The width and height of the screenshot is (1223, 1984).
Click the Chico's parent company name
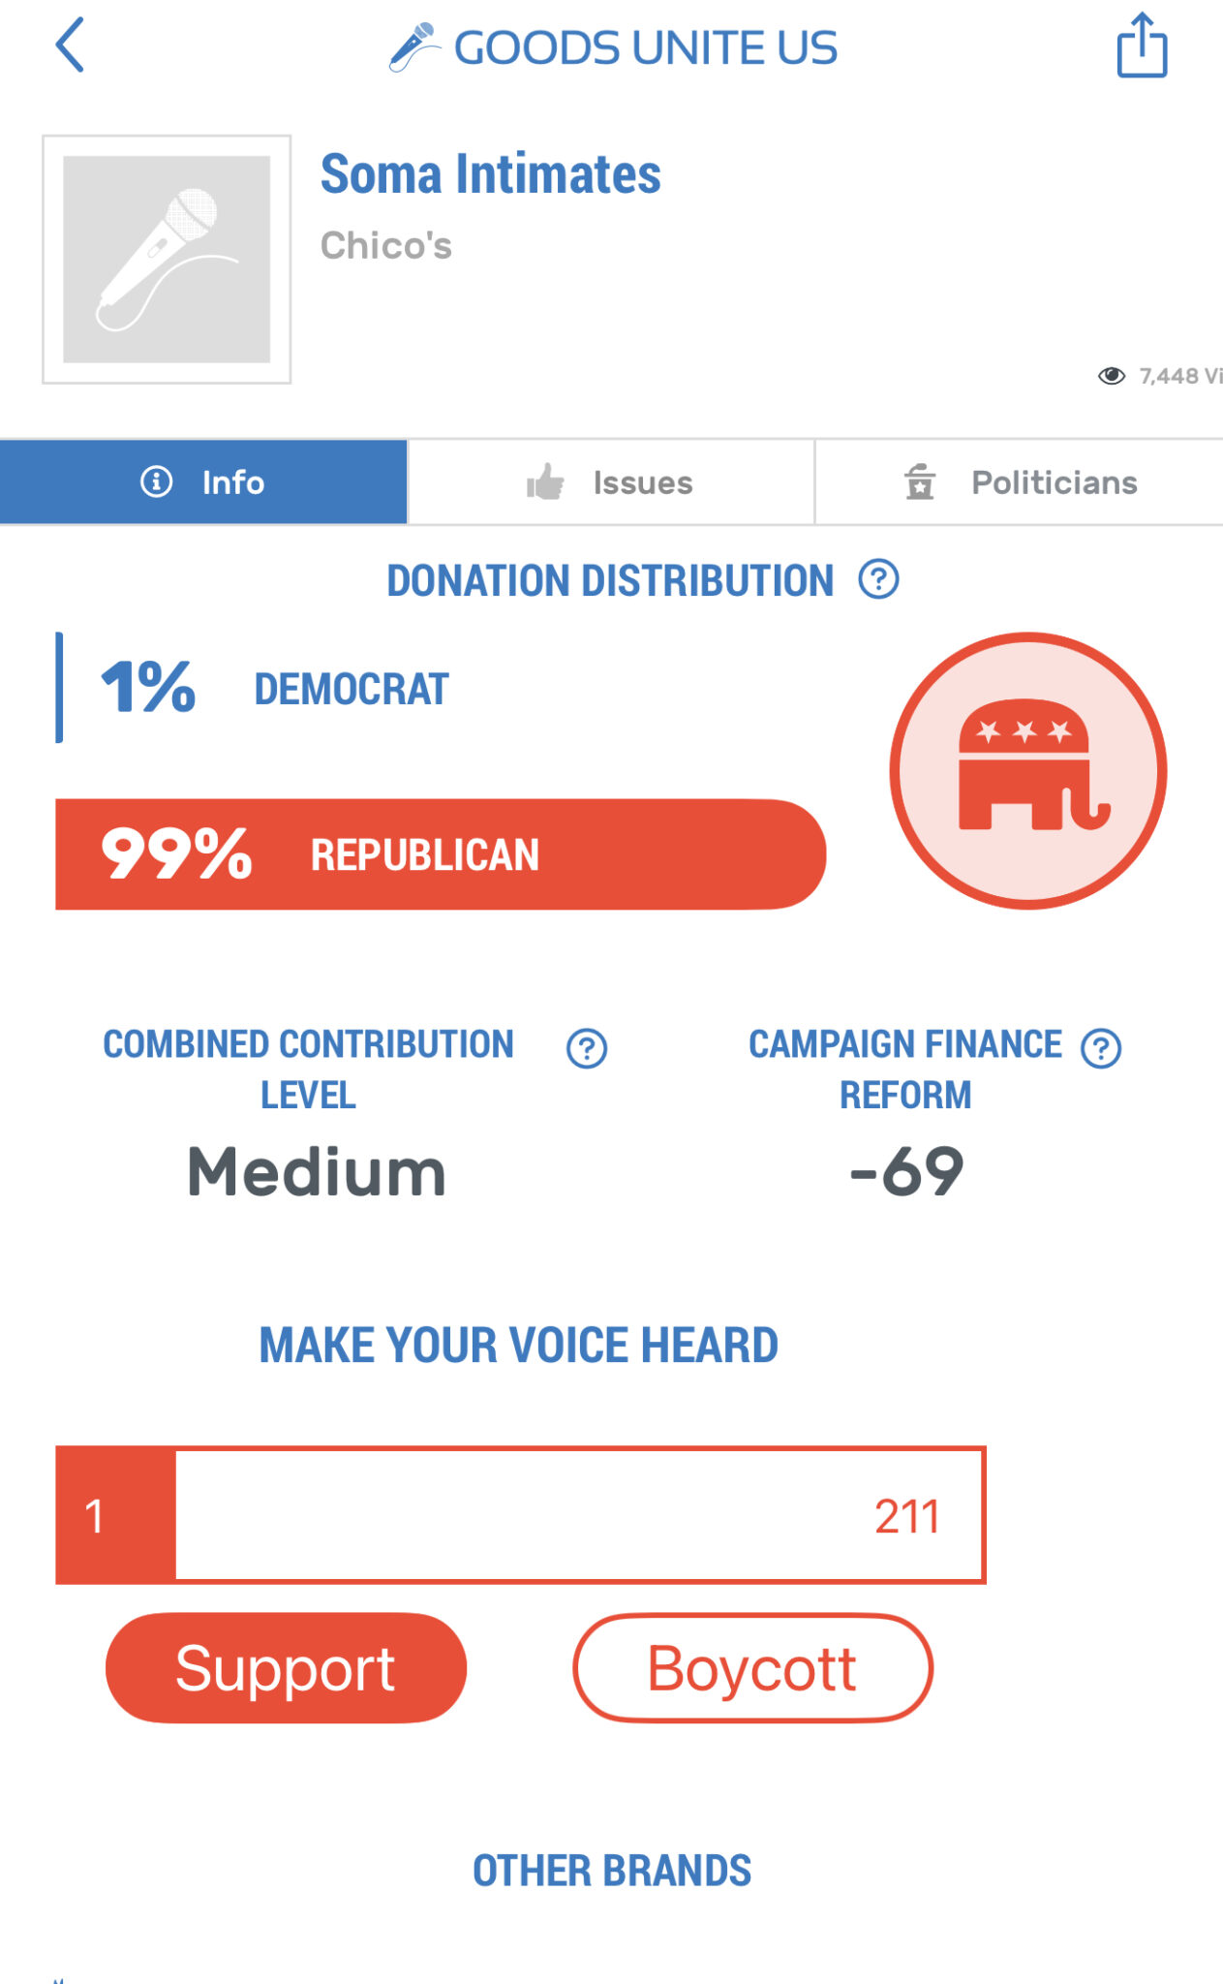pyautogui.click(x=385, y=245)
